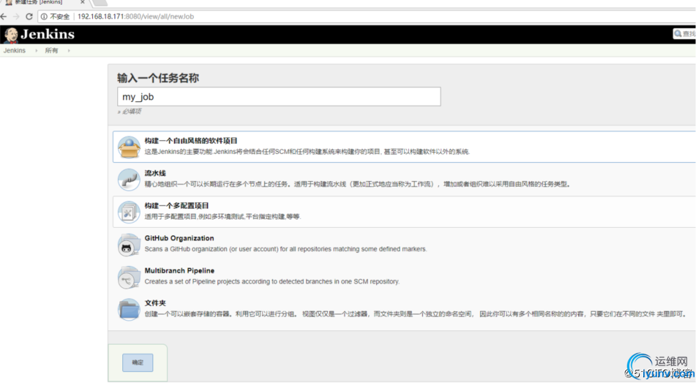Close the Jenkins browser tab
Image resolution: width=699 pixels, height=385 pixels.
point(82,2)
